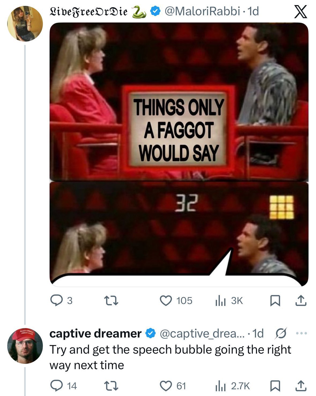The width and height of the screenshot is (316, 396).
Task: View captive dreamer's avatar with red hat
Action: (x=25, y=346)
